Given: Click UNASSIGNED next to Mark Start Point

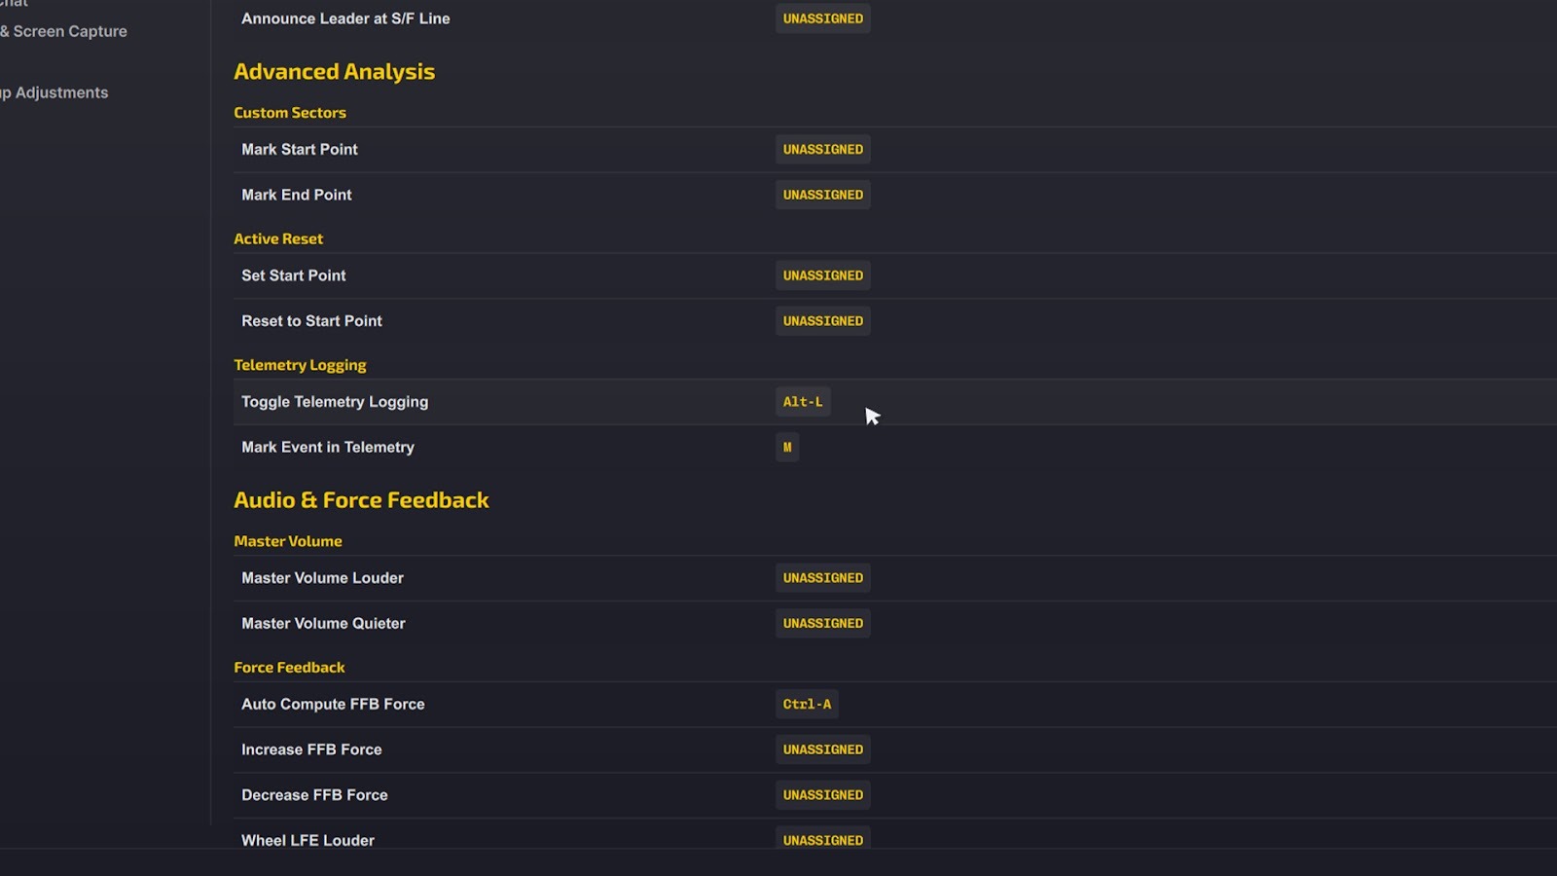Looking at the screenshot, I should point(822,149).
